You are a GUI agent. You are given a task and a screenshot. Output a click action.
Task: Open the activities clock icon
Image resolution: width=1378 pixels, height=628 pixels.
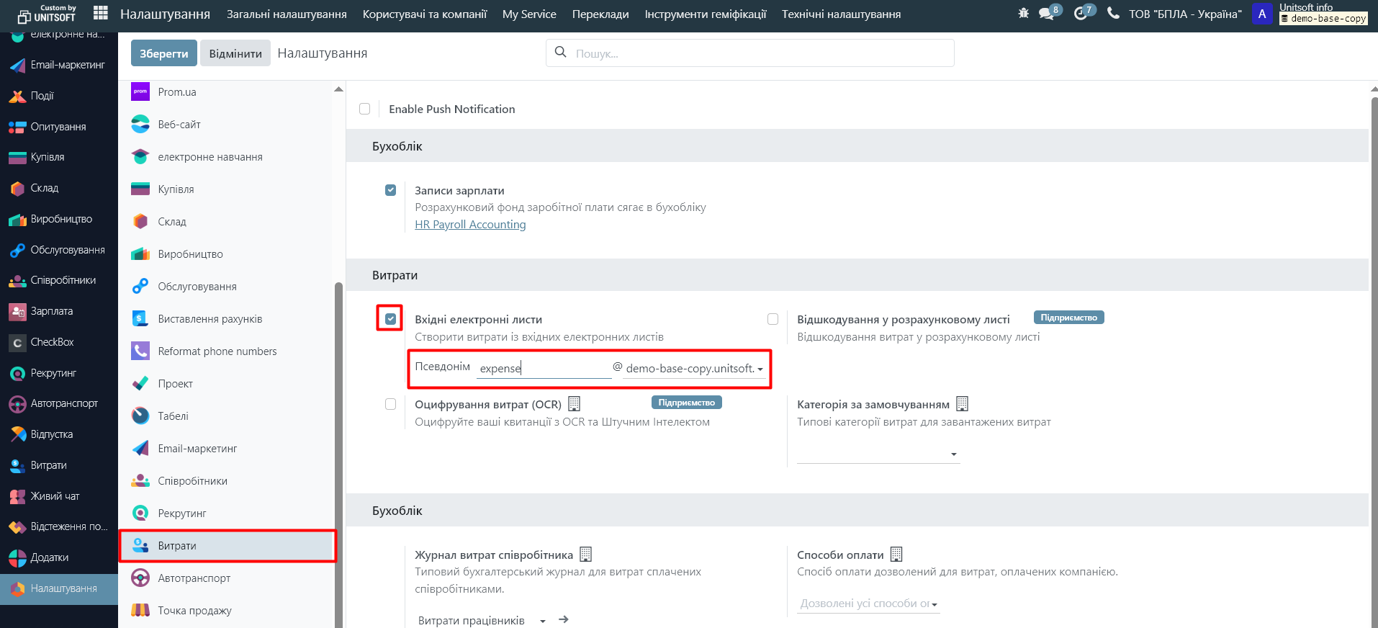coord(1081,14)
